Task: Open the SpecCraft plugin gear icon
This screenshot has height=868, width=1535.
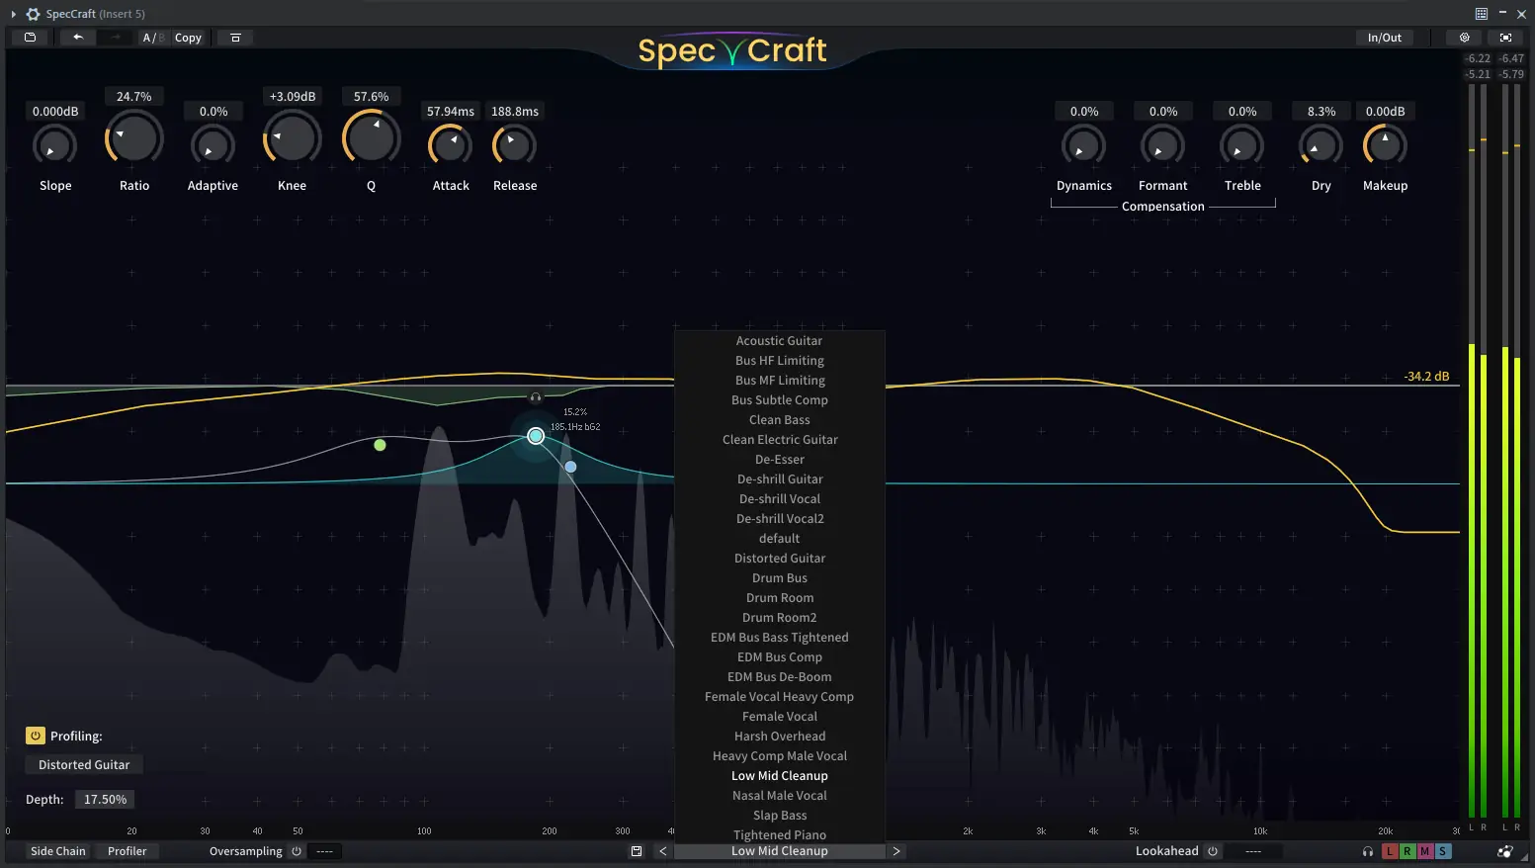Action: [x=33, y=14]
